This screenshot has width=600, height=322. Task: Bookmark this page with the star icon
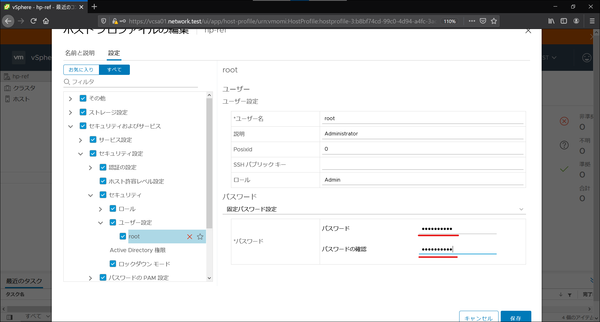click(x=494, y=21)
